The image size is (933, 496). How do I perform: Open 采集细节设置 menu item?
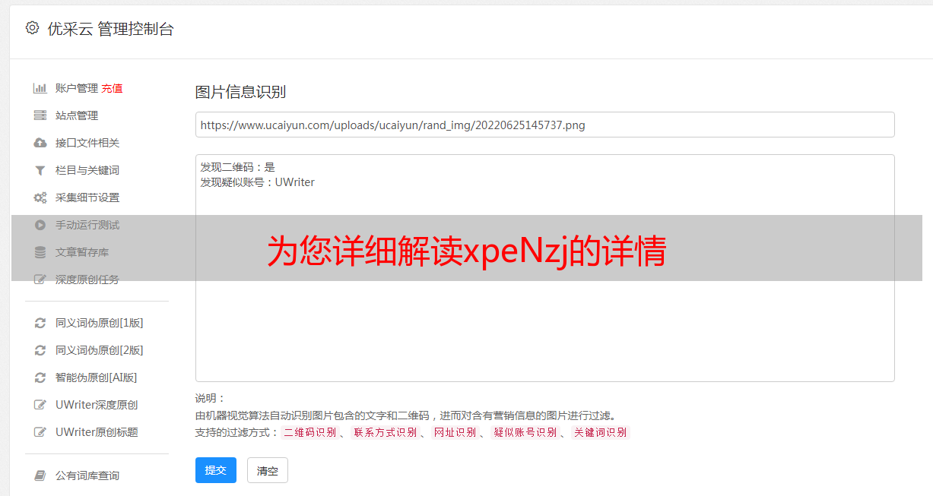coord(87,197)
